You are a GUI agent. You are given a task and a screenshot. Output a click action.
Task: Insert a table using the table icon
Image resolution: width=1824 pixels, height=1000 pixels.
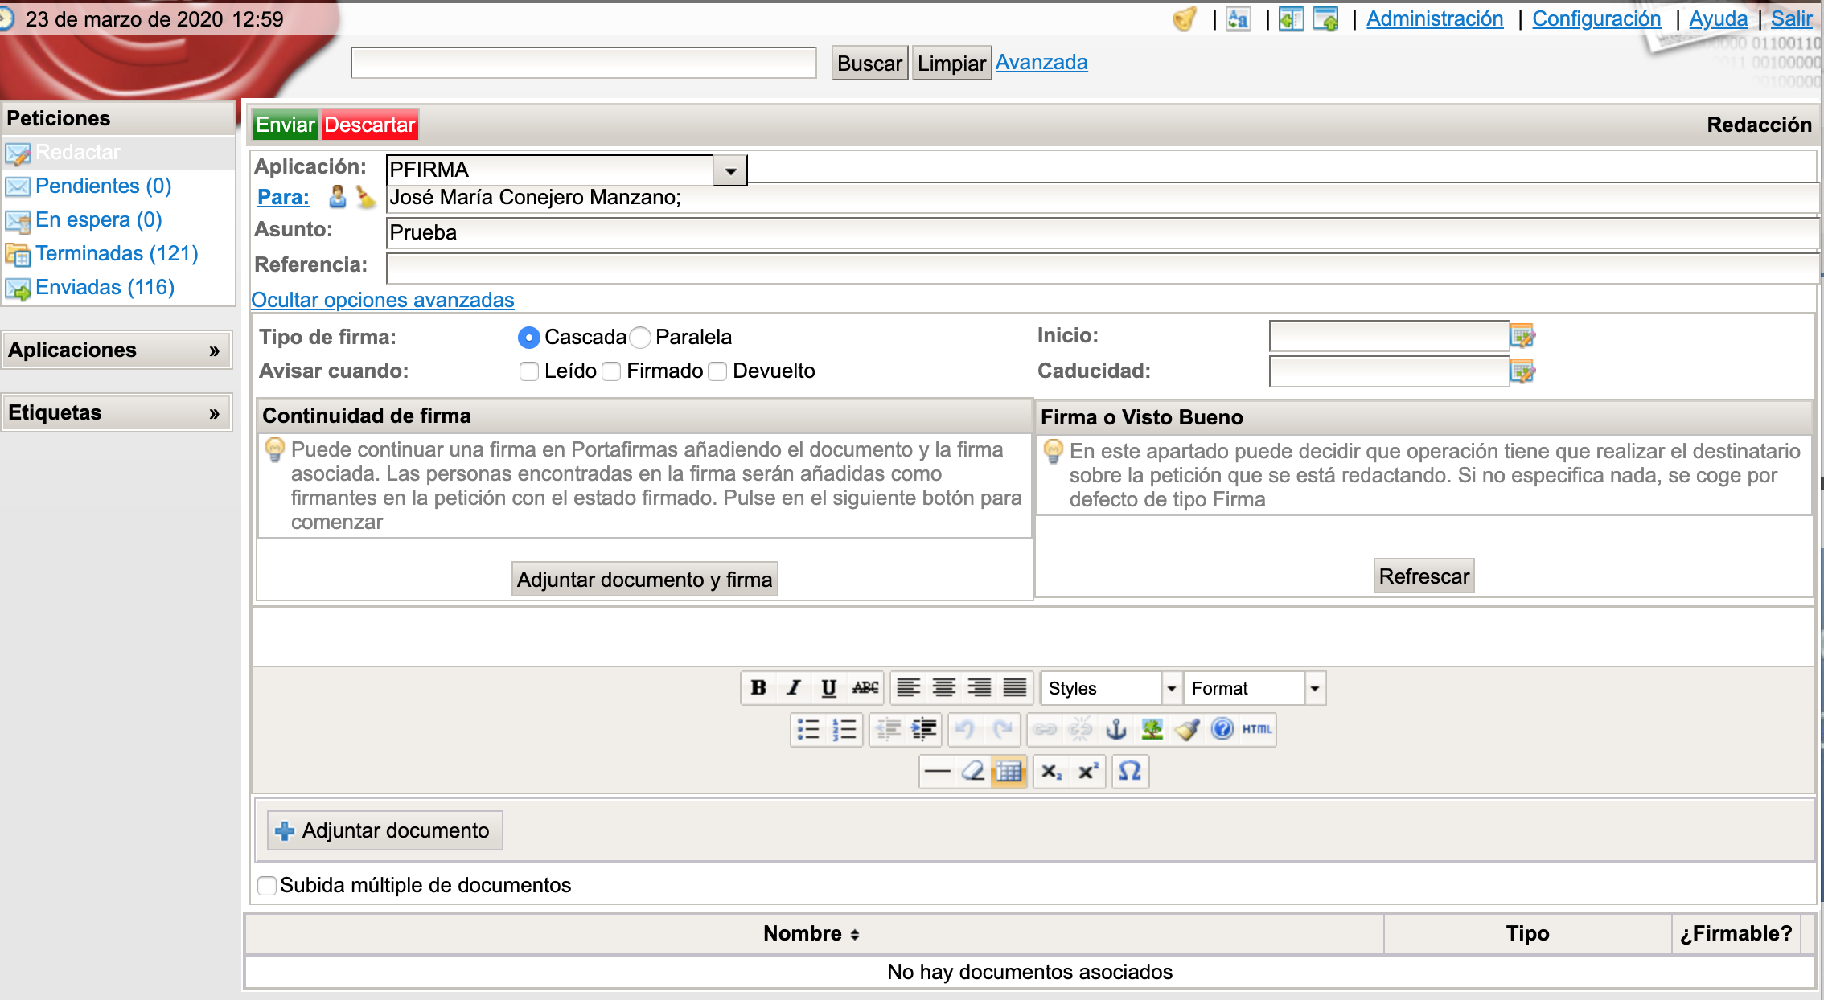tap(1009, 772)
